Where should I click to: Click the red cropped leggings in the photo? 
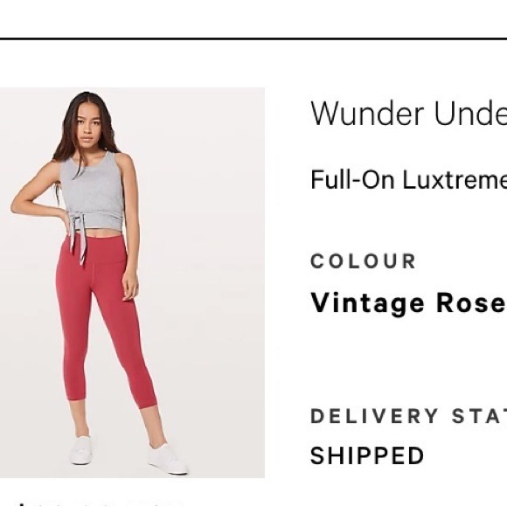tap(105, 323)
